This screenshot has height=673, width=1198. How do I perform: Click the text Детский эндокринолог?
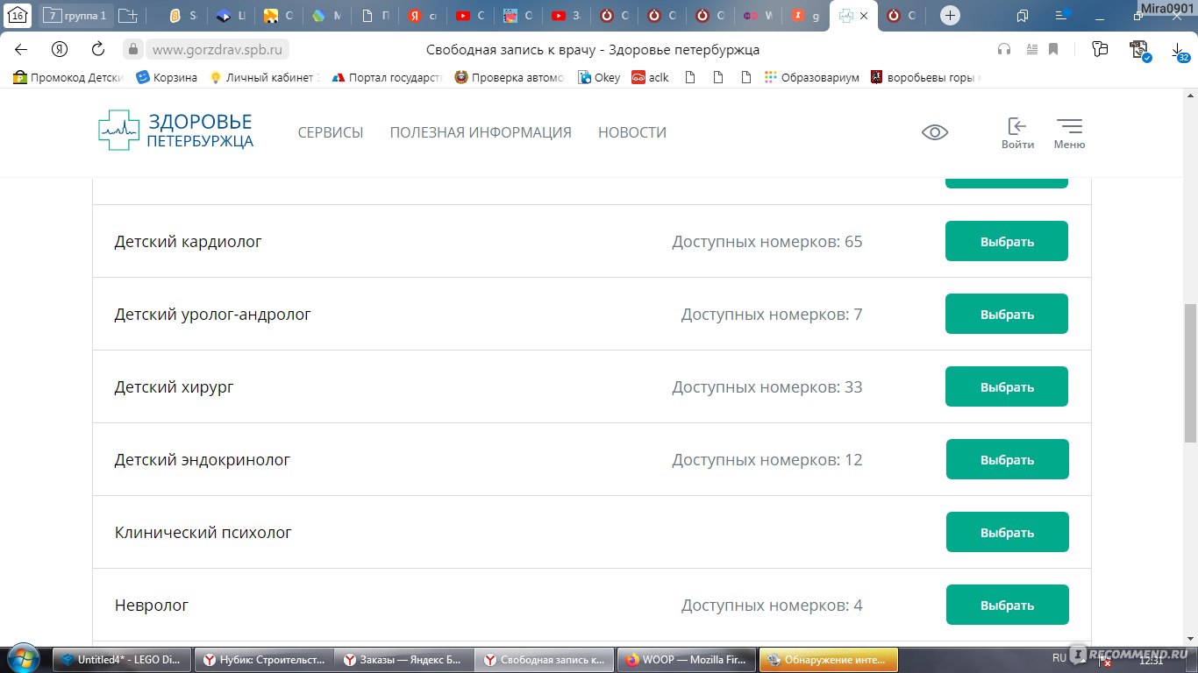203,459
